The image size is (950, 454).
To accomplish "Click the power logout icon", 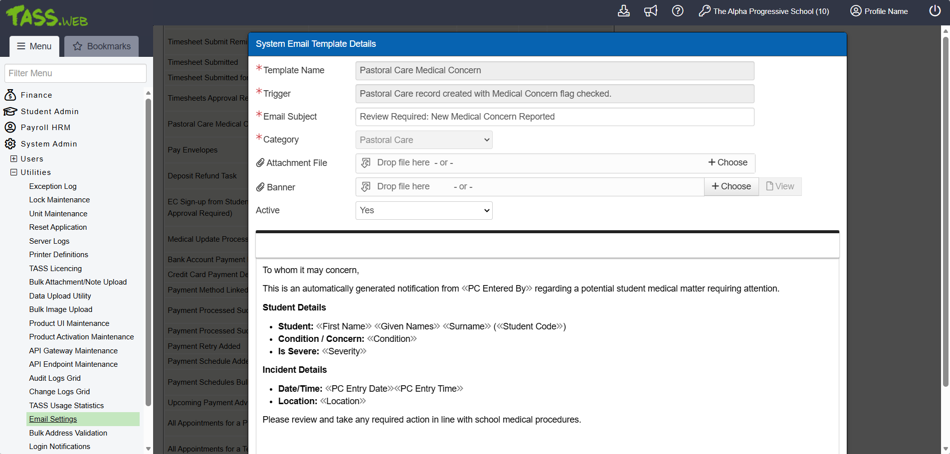I will click(935, 11).
